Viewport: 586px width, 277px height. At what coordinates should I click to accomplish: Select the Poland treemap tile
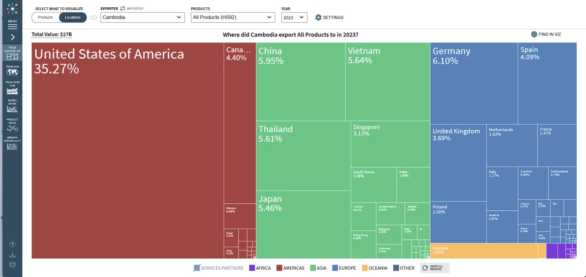click(x=458, y=222)
